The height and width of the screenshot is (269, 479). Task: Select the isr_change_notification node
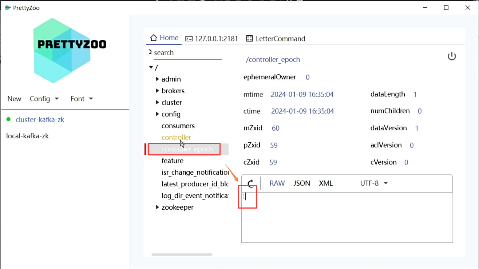[195, 172]
